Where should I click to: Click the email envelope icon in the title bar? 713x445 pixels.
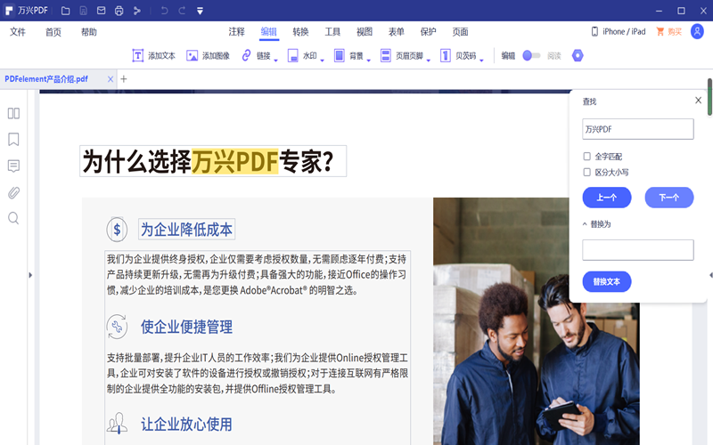[x=101, y=11]
